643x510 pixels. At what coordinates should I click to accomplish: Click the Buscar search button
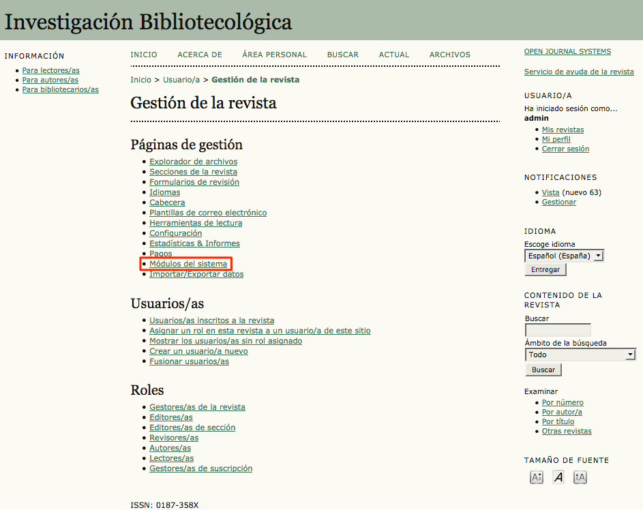pos(543,369)
